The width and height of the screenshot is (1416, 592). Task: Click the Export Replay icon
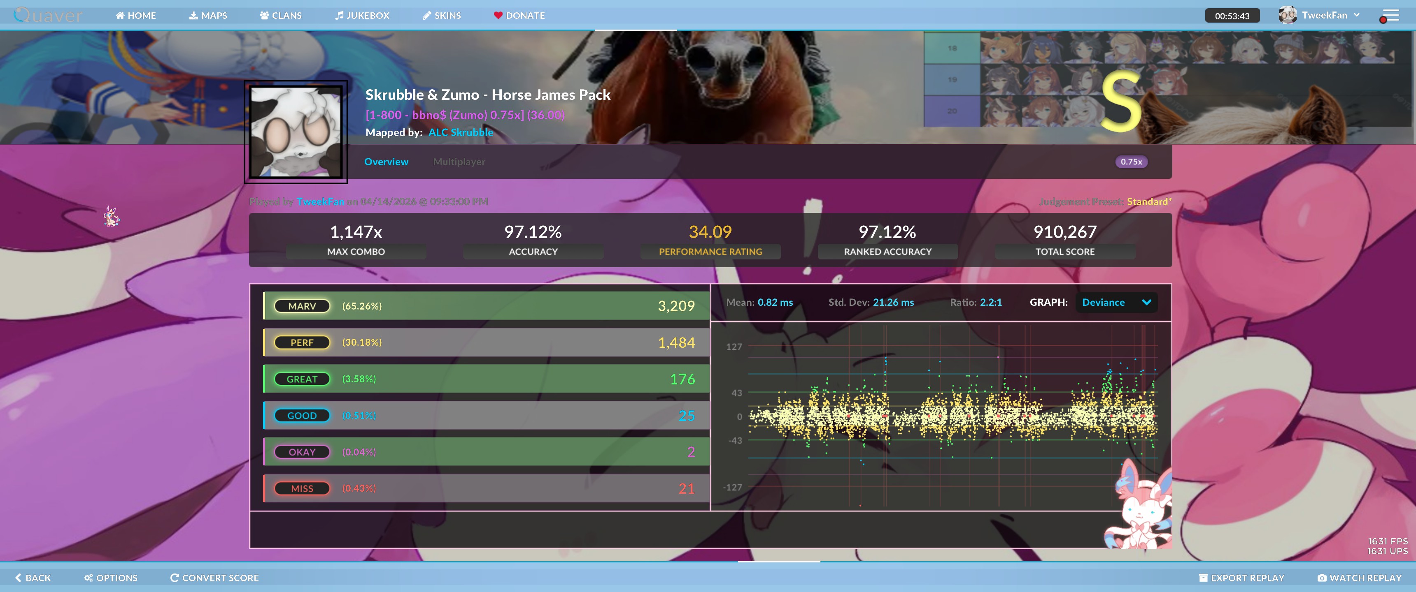tap(1203, 578)
